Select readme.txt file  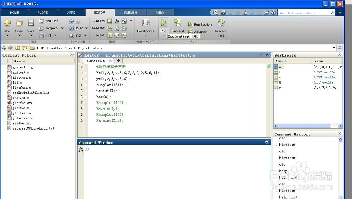(x=21, y=123)
